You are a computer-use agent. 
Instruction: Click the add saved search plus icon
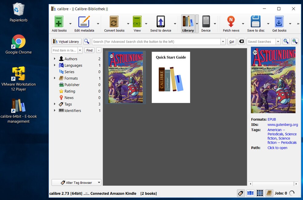[295, 41]
